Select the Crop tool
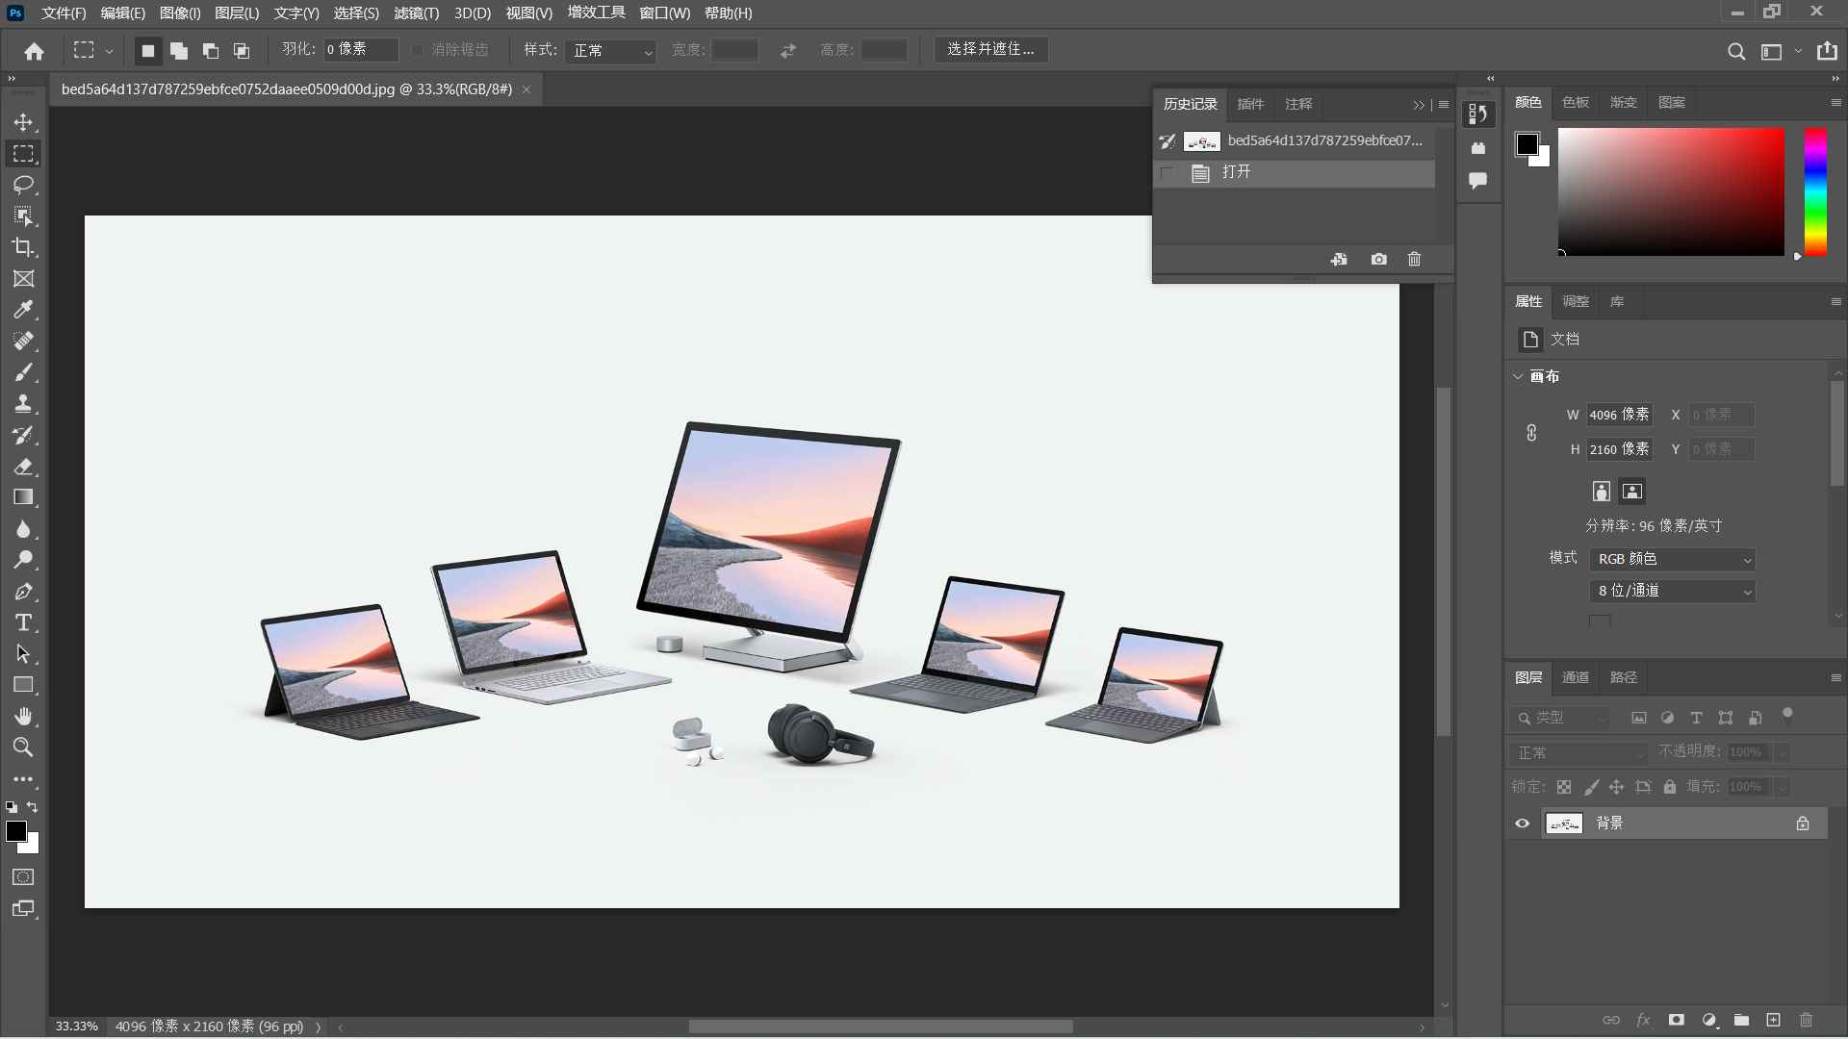Screen dimensions: 1848x1039 (23, 247)
